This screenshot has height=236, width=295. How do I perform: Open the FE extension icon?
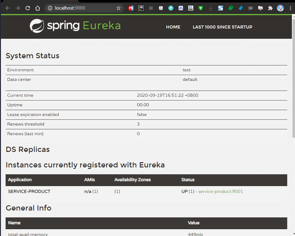point(131,8)
